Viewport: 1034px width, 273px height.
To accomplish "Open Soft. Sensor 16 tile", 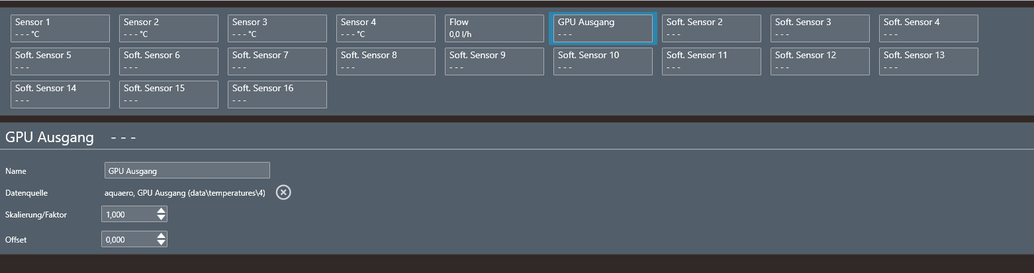I will (277, 94).
